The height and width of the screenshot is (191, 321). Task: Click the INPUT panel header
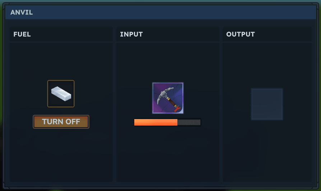click(131, 34)
